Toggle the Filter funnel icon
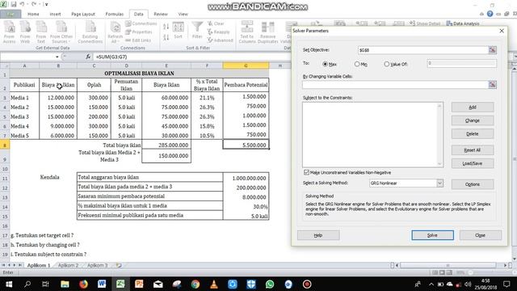 point(197,31)
